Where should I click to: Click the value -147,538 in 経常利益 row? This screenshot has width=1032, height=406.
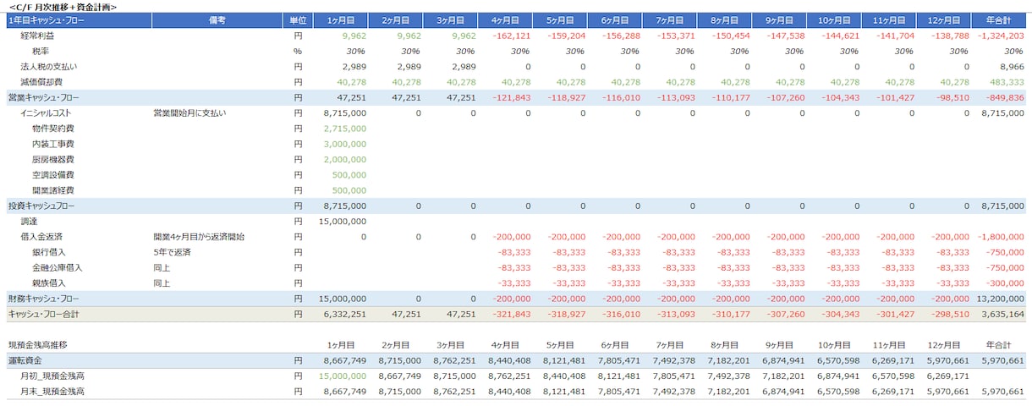[785, 36]
